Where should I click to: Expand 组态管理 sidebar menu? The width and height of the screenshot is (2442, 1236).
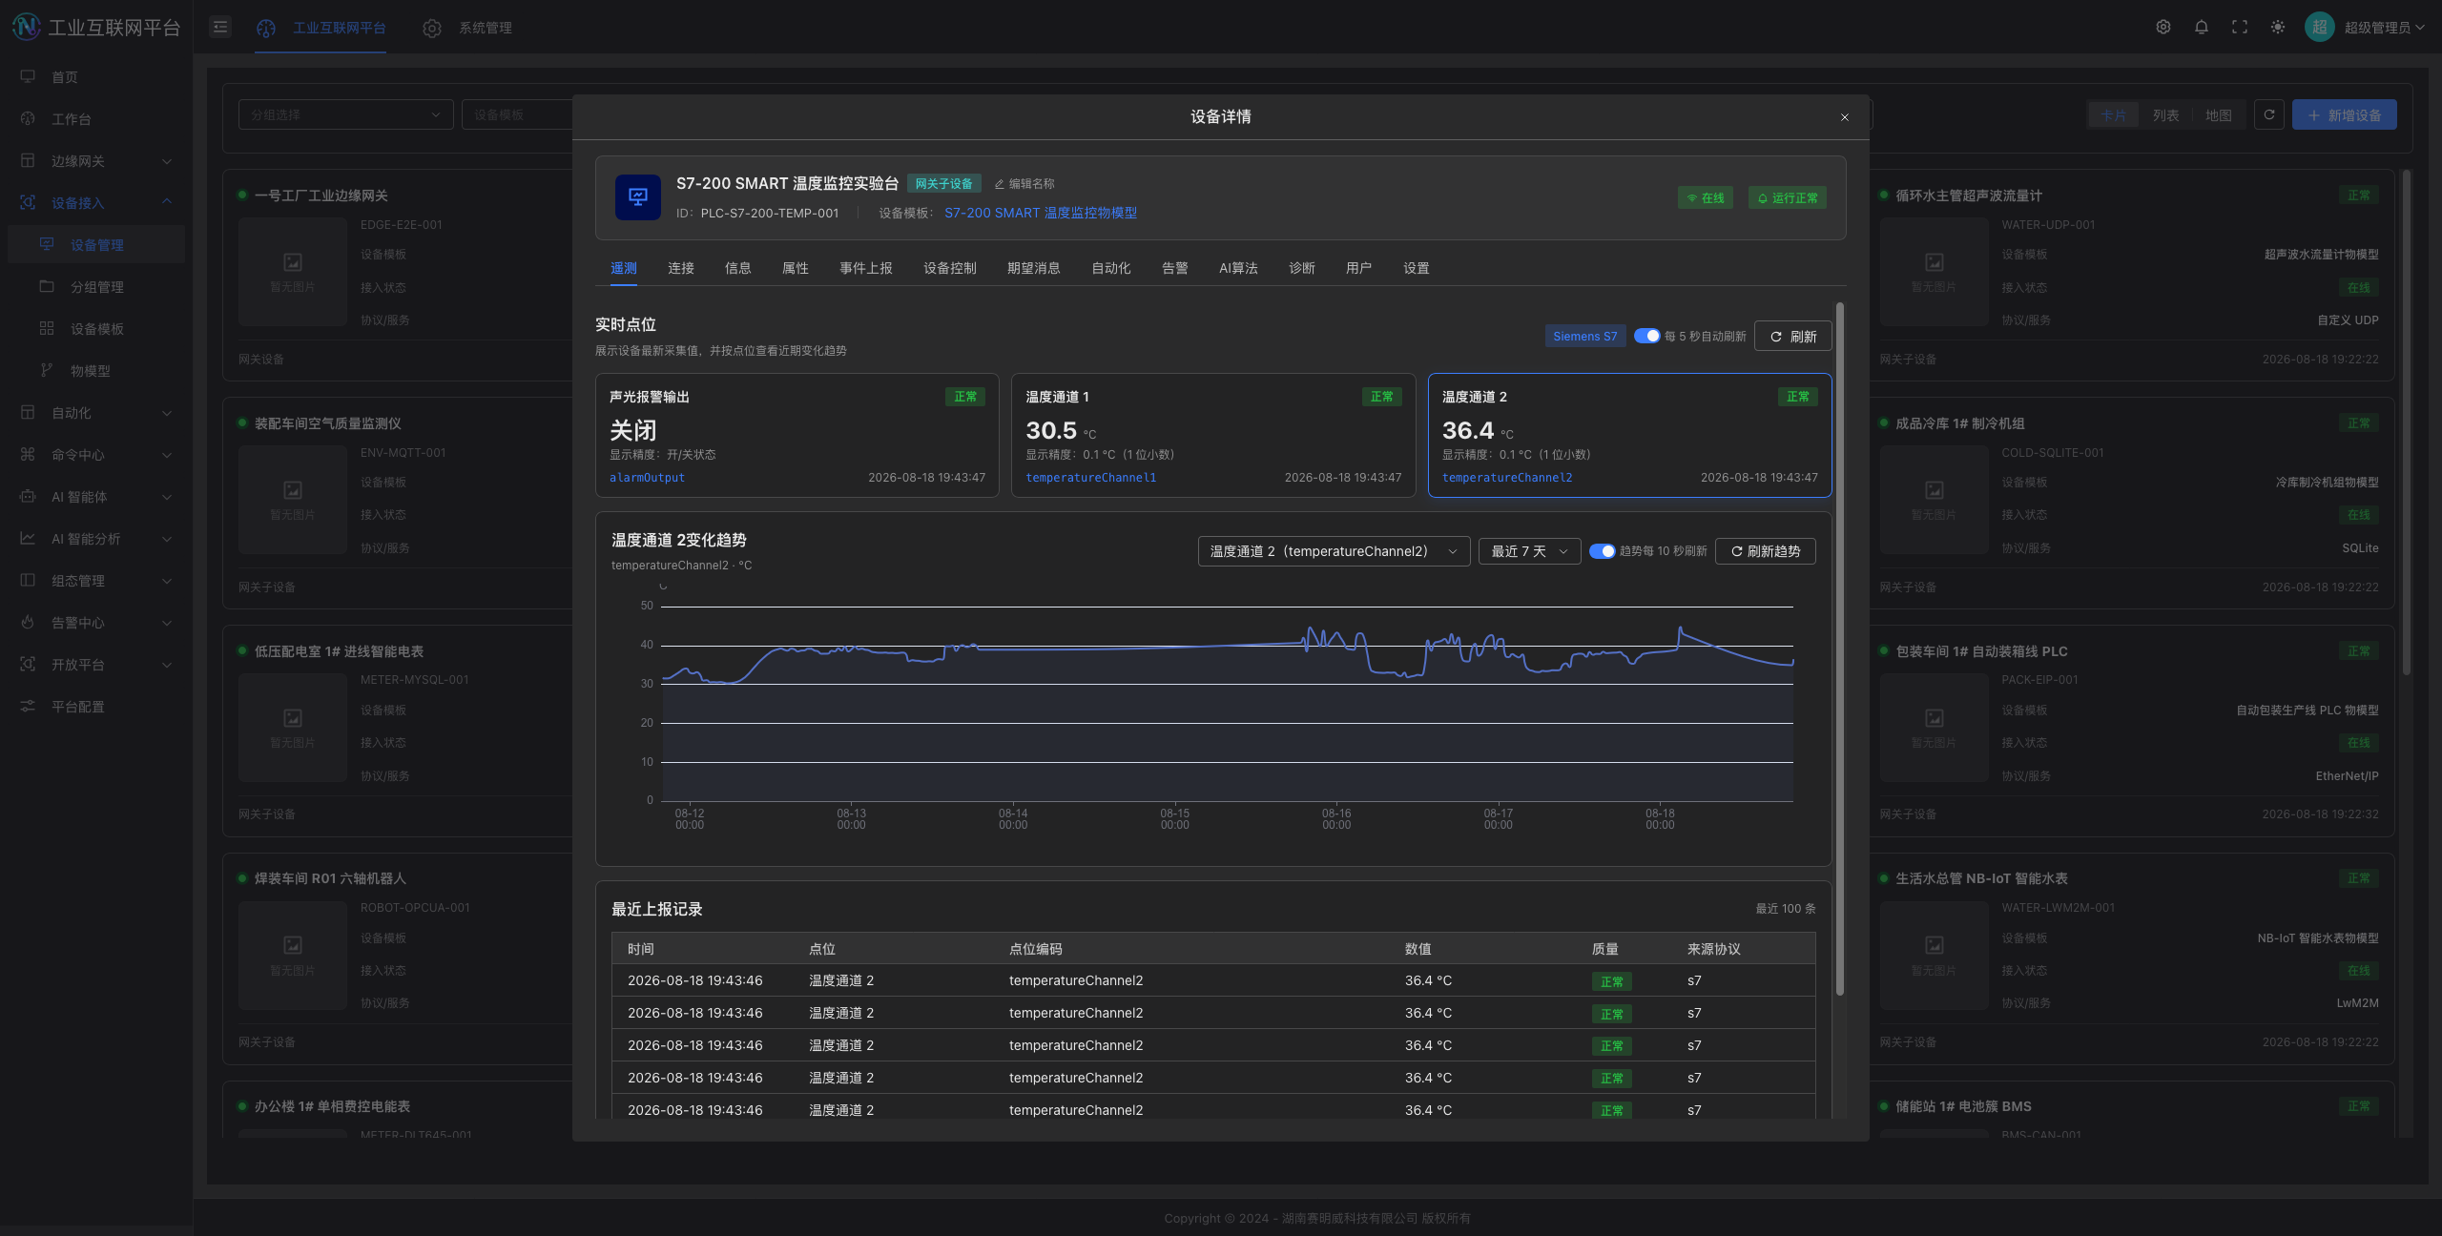95,581
